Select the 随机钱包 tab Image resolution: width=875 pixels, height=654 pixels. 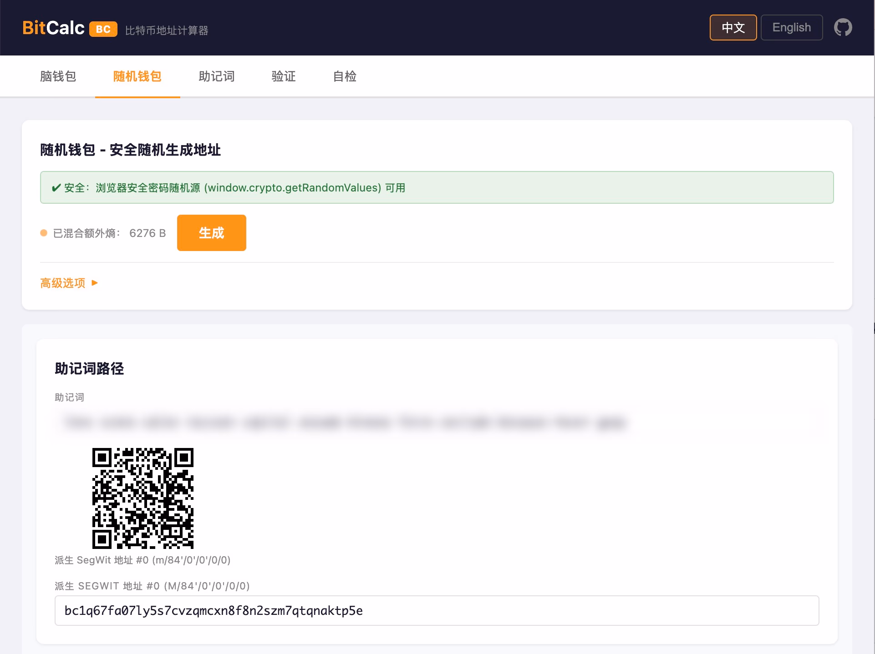click(137, 76)
